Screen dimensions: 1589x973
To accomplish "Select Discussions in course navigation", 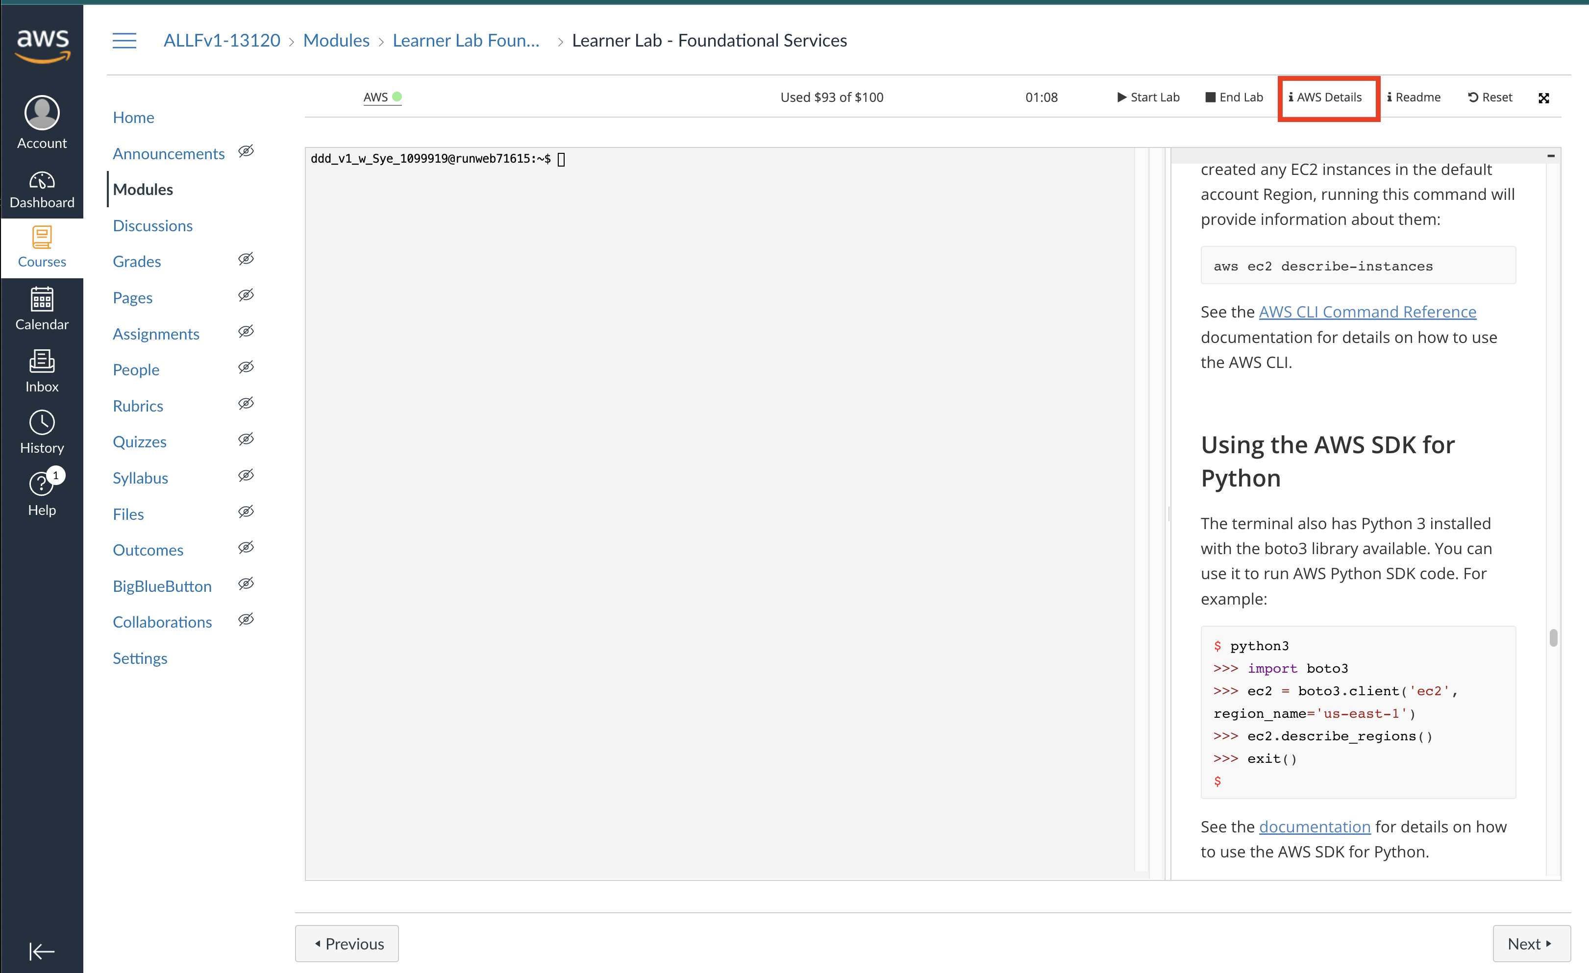I will (153, 226).
